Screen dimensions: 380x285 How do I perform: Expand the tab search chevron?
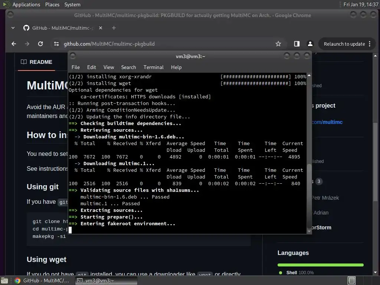[13, 28]
